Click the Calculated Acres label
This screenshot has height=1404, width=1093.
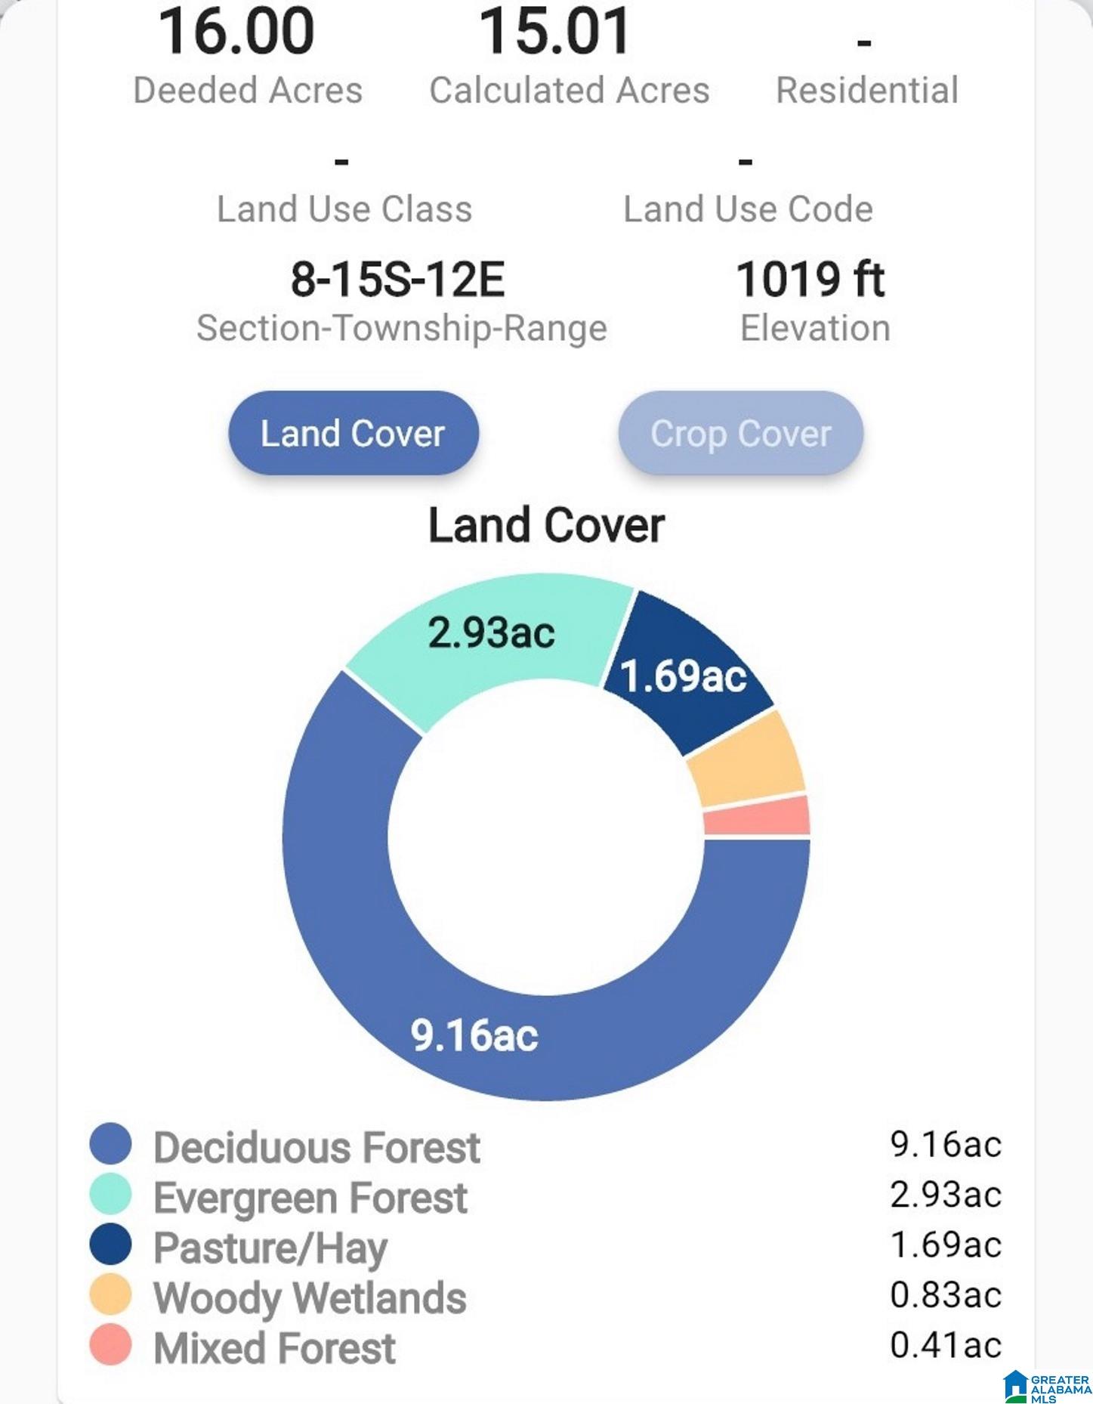[x=570, y=90]
